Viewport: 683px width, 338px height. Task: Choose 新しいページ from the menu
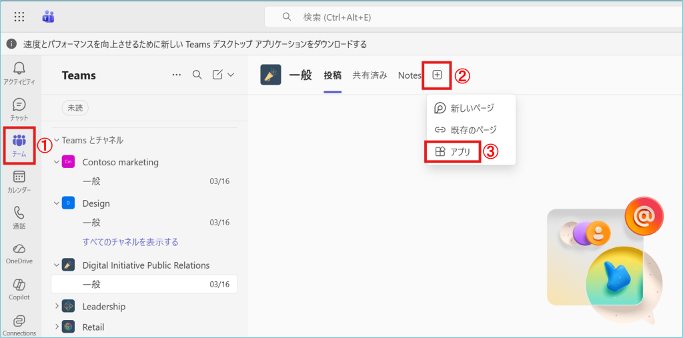tap(472, 108)
